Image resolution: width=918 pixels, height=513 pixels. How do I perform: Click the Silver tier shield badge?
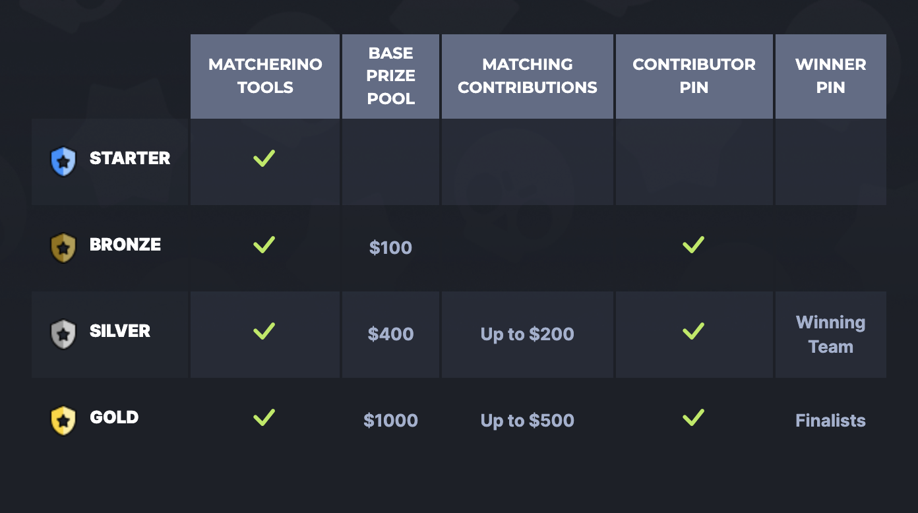click(63, 334)
